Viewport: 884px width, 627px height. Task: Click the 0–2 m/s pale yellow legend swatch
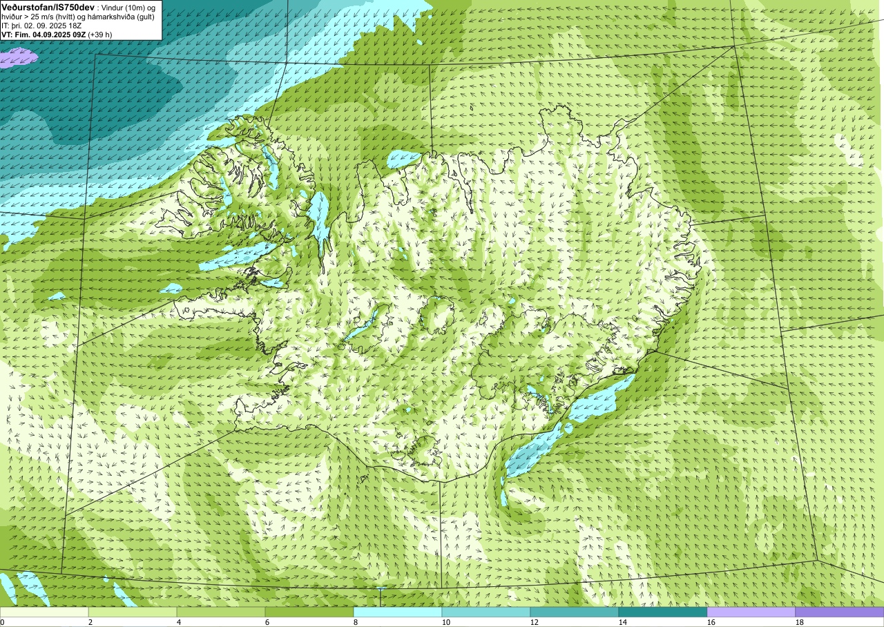(44, 612)
